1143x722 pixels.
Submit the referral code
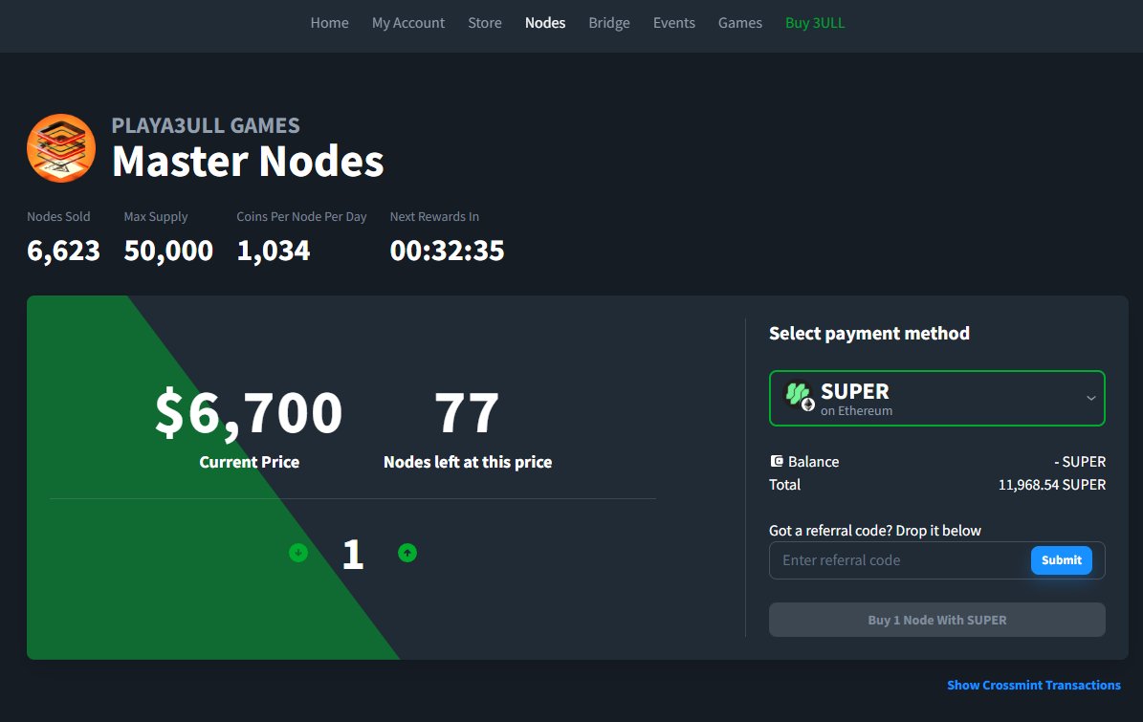click(x=1062, y=560)
